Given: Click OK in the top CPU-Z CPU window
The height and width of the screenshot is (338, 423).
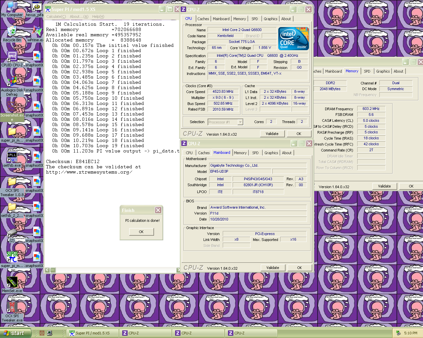Looking at the screenshot, I should tap(299, 134).
